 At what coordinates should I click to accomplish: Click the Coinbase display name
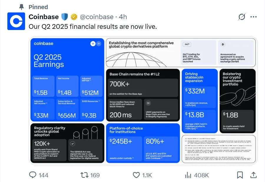[44, 17]
